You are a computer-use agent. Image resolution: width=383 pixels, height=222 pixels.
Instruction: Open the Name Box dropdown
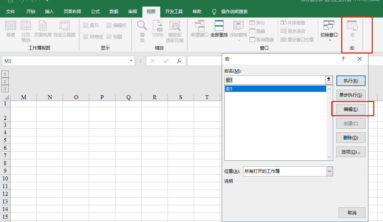pyautogui.click(x=131, y=61)
